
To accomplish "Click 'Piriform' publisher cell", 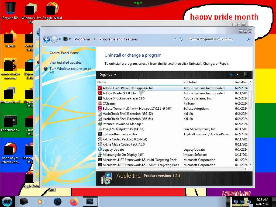I will click(x=189, y=103).
